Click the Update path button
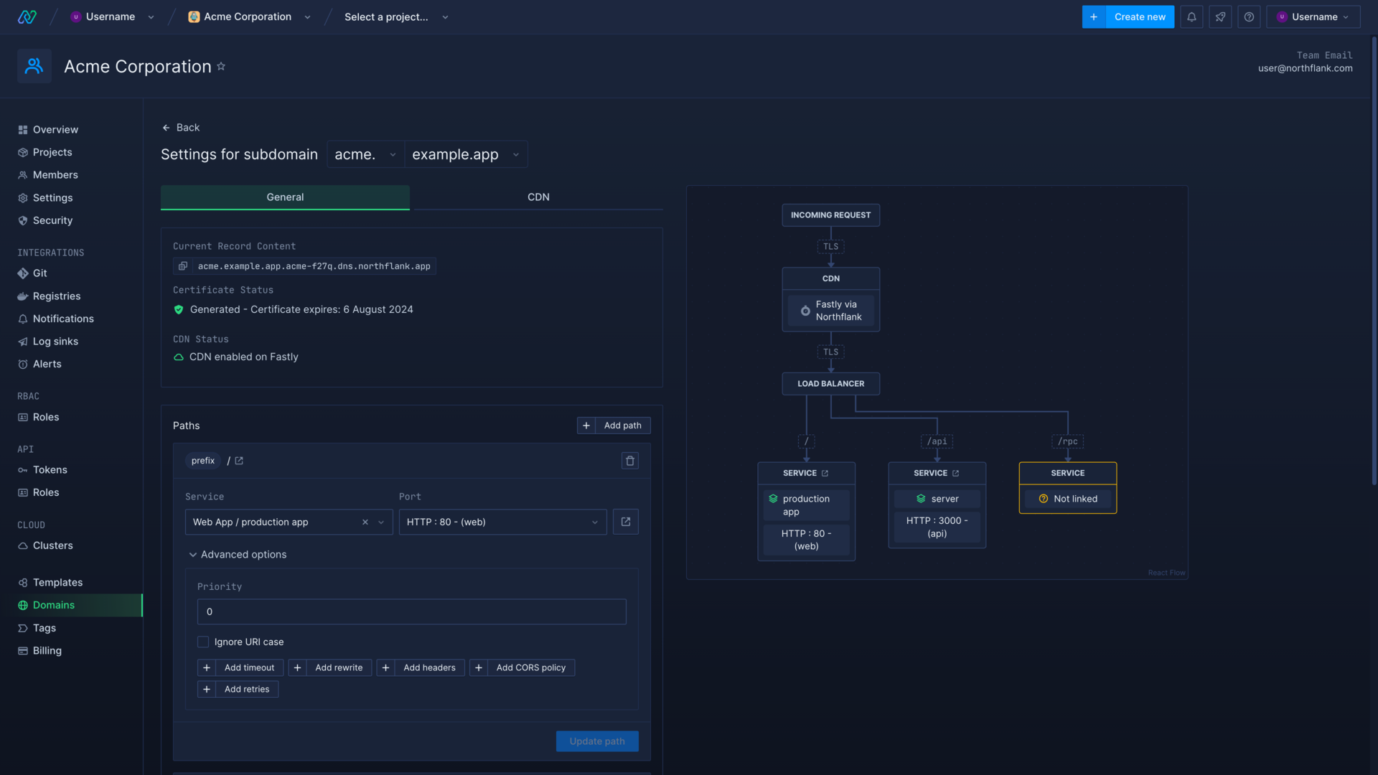The height and width of the screenshot is (775, 1378). click(x=597, y=741)
